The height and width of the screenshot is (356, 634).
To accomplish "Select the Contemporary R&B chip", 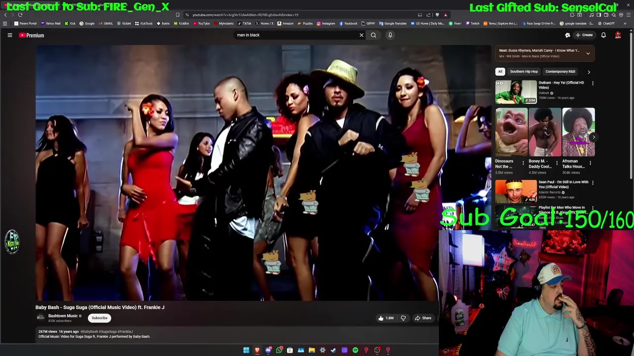I will 560,71.
